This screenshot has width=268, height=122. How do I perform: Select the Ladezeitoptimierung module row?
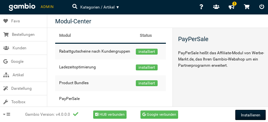[x=110, y=67]
